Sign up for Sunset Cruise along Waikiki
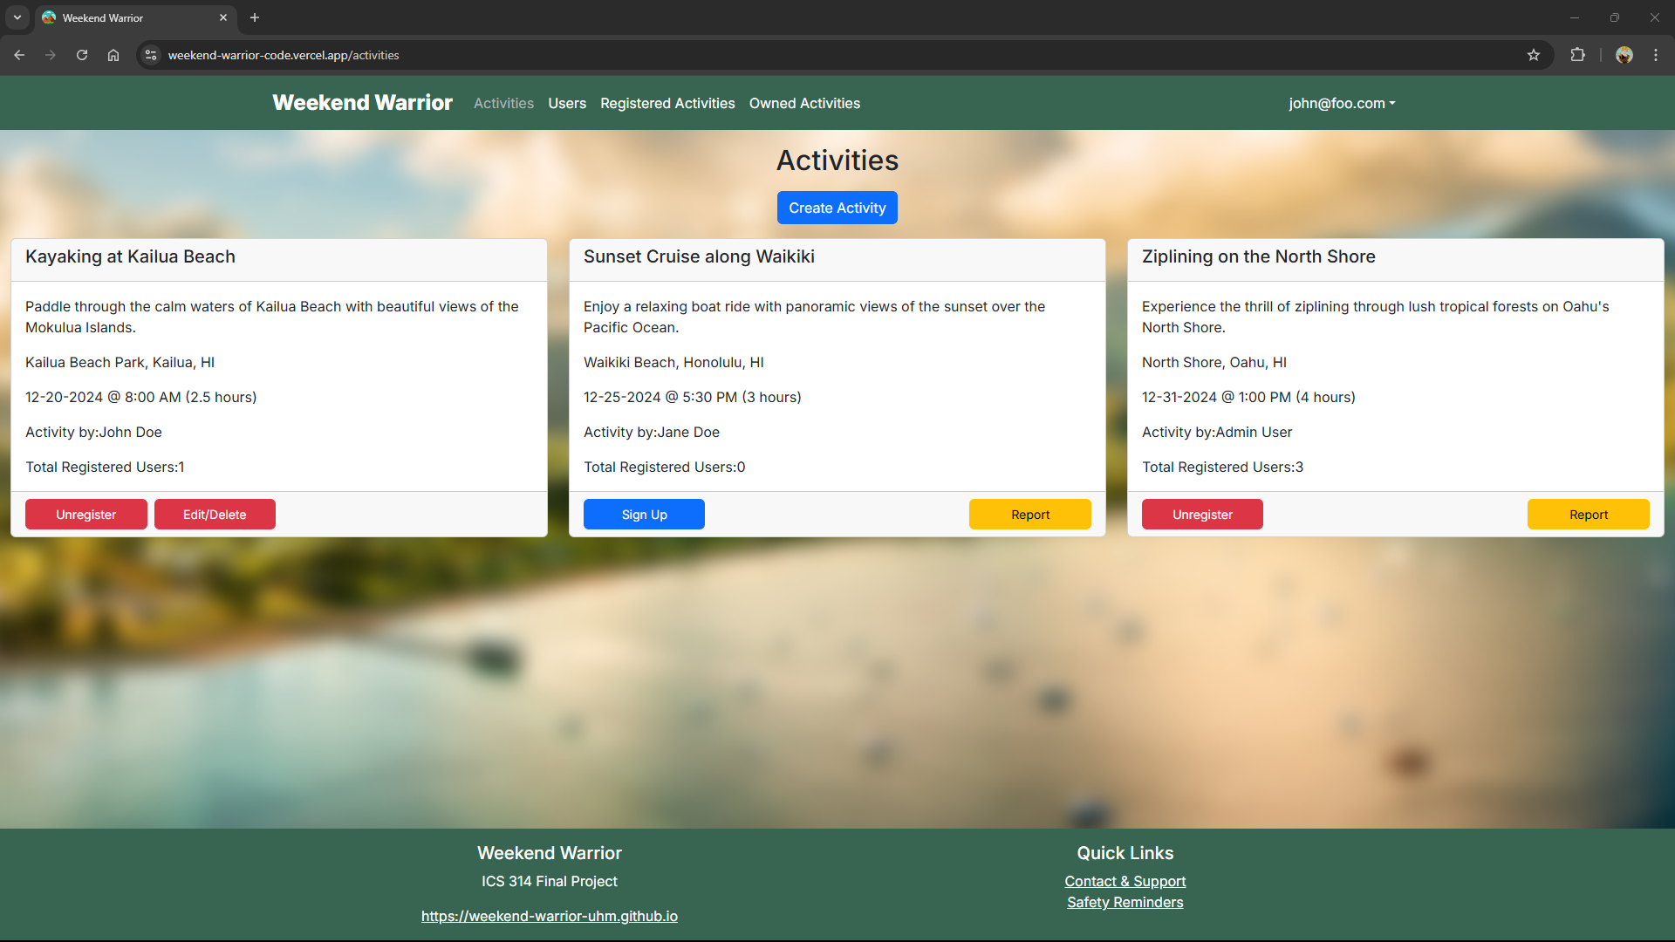Viewport: 1675px width, 942px height. pyautogui.click(x=643, y=514)
